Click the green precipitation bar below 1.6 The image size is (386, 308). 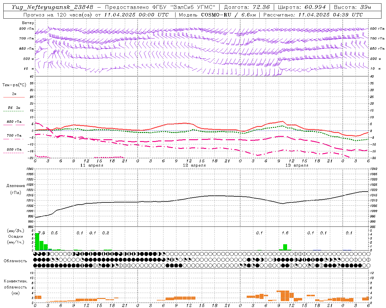pos(285,247)
